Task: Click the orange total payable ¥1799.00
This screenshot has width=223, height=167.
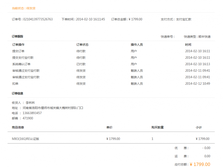Action: coord(200,164)
